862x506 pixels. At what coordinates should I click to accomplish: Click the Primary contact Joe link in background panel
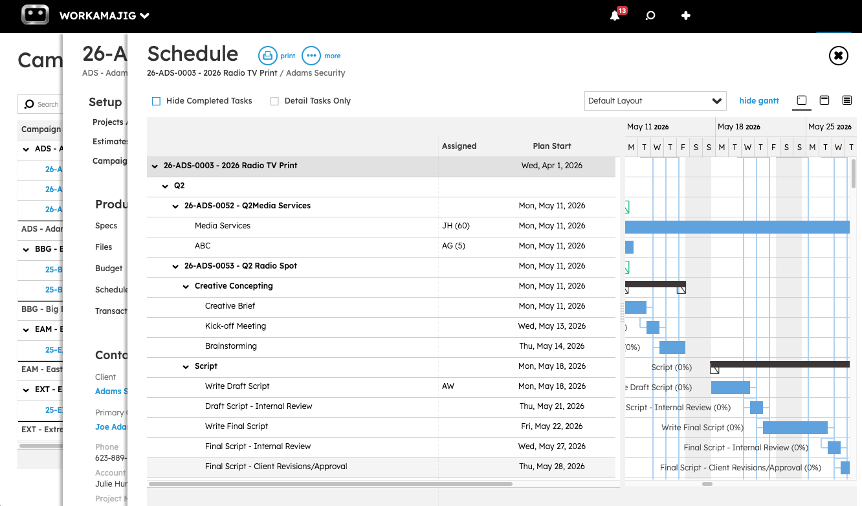[x=111, y=427]
